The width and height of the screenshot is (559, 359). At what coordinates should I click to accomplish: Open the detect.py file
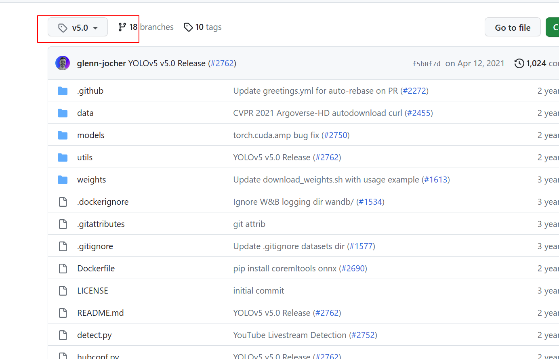[x=95, y=335]
